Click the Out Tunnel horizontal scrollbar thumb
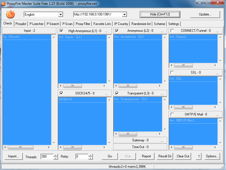Screen dimensions: 226x170 point(183,65)
